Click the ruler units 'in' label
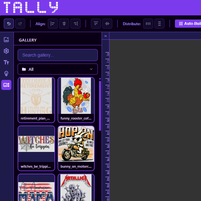This screenshot has height=201, width=201. [x=105, y=36]
